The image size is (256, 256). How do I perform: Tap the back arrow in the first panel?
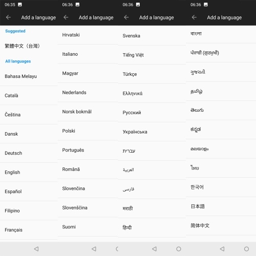coord(8,17)
